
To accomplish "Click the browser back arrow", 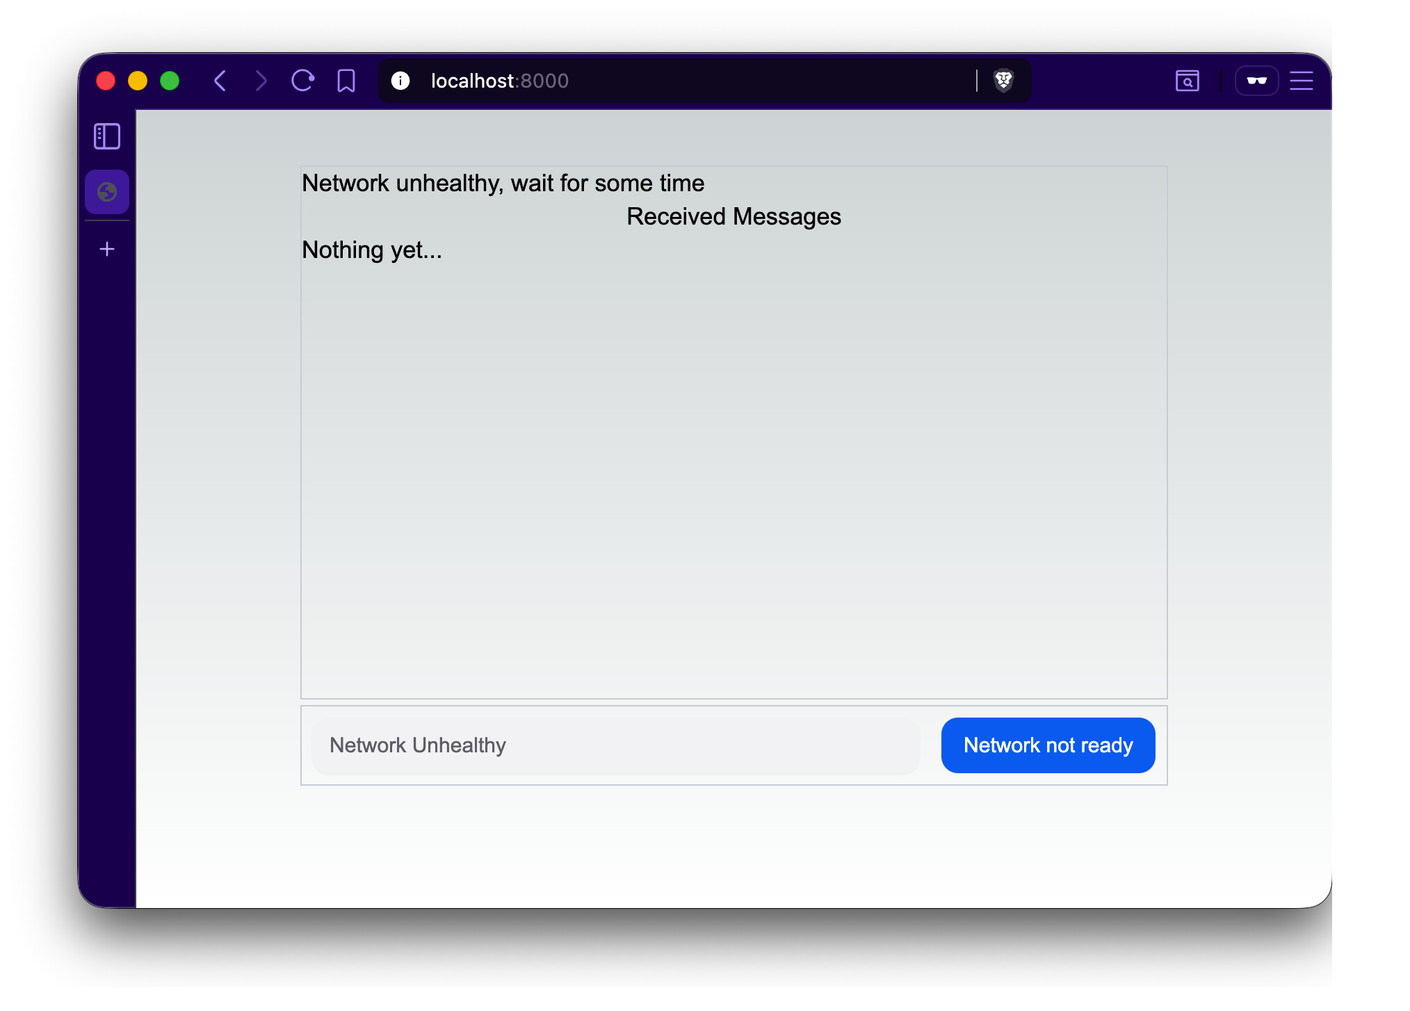I will [220, 81].
